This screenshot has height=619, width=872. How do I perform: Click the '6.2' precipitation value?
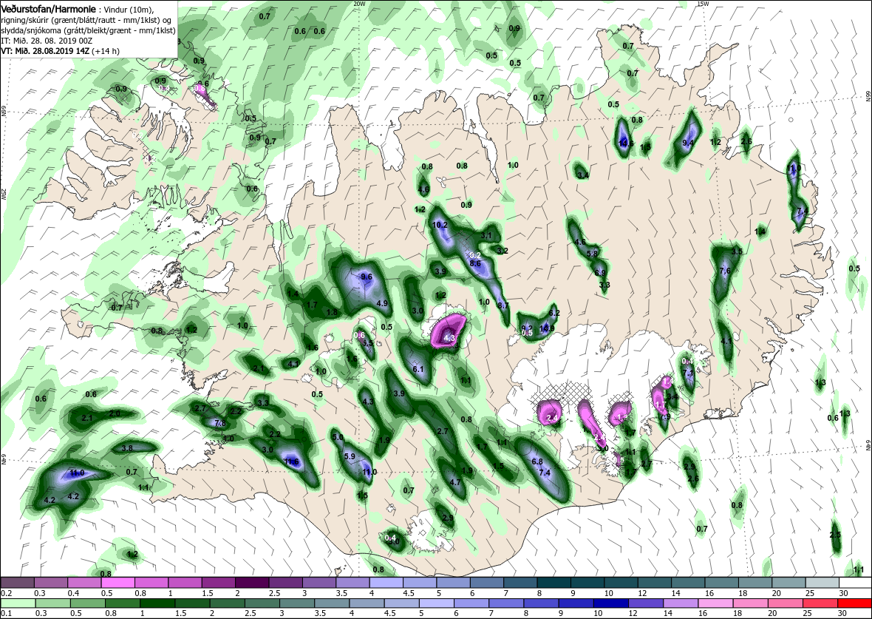(554, 313)
